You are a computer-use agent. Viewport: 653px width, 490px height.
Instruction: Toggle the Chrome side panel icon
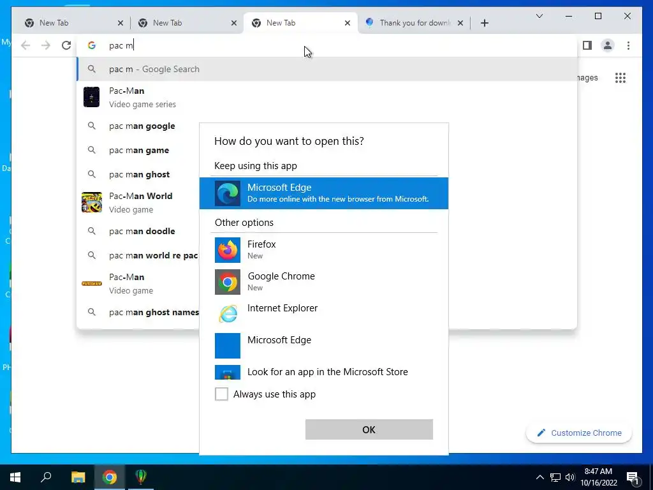[x=587, y=45]
